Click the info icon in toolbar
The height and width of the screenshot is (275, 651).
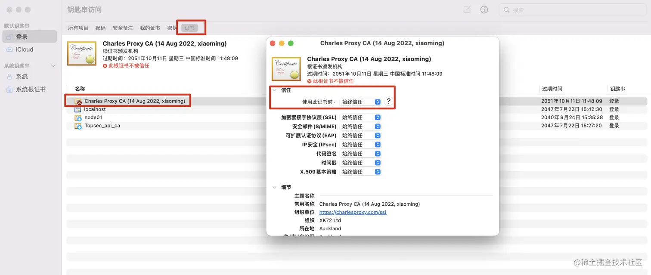point(484,9)
